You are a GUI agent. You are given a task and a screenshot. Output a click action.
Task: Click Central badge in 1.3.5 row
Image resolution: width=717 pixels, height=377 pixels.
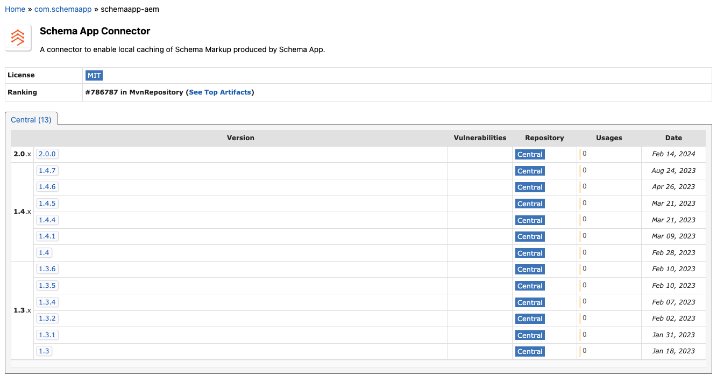click(x=530, y=286)
